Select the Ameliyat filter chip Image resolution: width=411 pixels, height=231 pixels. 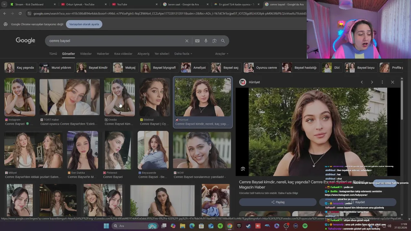point(195,68)
